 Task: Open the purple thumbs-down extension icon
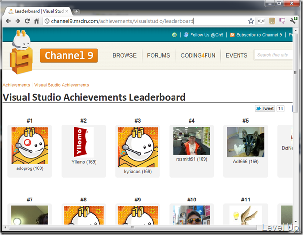[x=282, y=21]
